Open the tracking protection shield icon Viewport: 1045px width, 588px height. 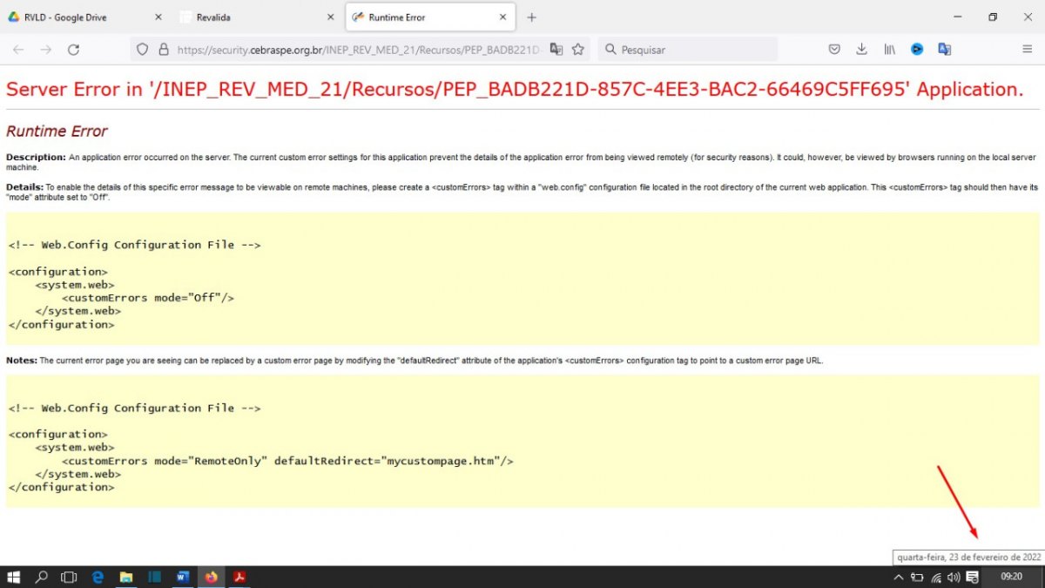(144, 50)
